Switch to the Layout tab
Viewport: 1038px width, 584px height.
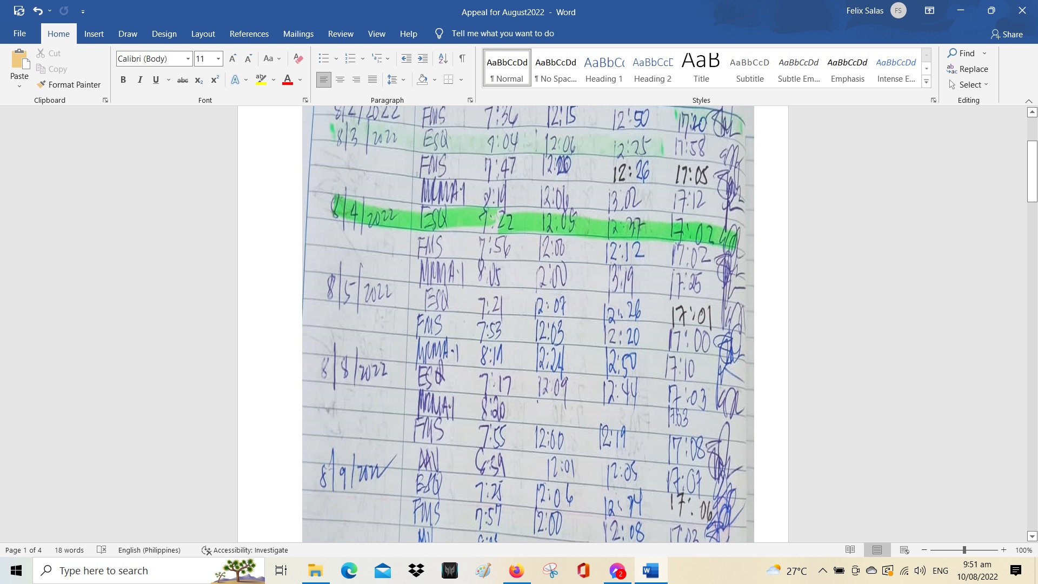coord(203,34)
